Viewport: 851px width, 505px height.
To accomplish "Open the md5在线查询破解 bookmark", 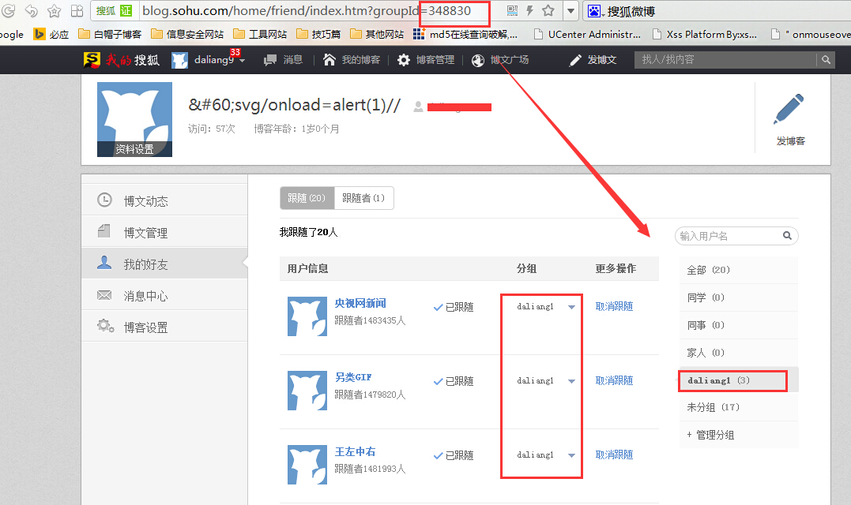I will pos(465,34).
